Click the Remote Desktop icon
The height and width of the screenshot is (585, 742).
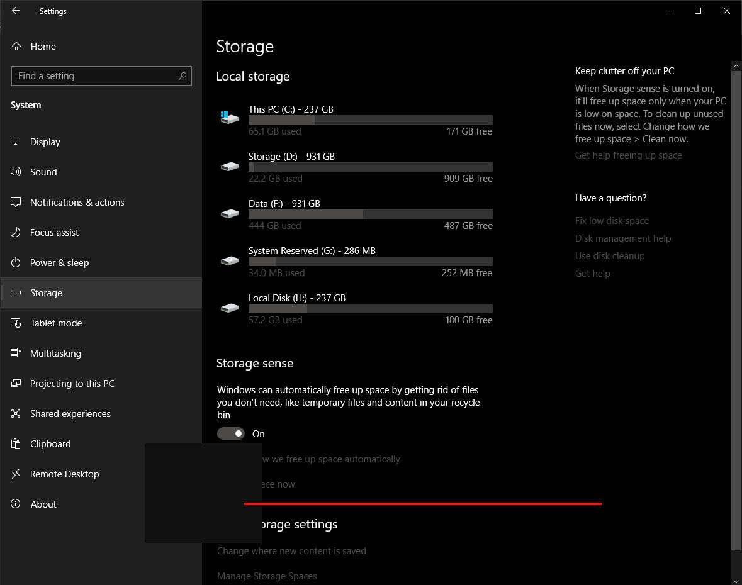coord(16,474)
